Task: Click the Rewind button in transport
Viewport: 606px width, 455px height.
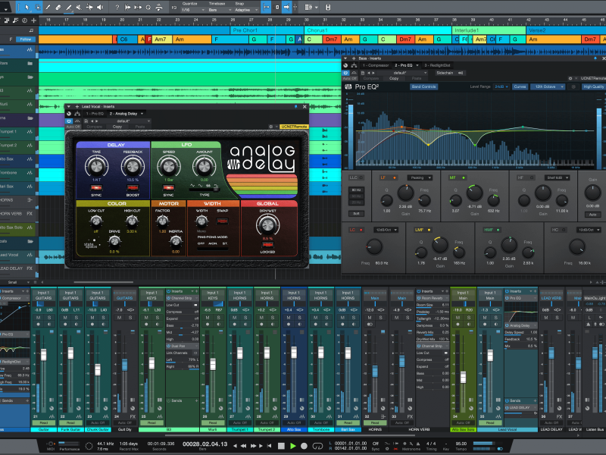Action: point(243,446)
